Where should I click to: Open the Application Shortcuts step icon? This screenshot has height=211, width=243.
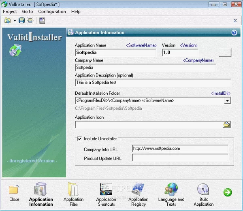[x=106, y=189]
